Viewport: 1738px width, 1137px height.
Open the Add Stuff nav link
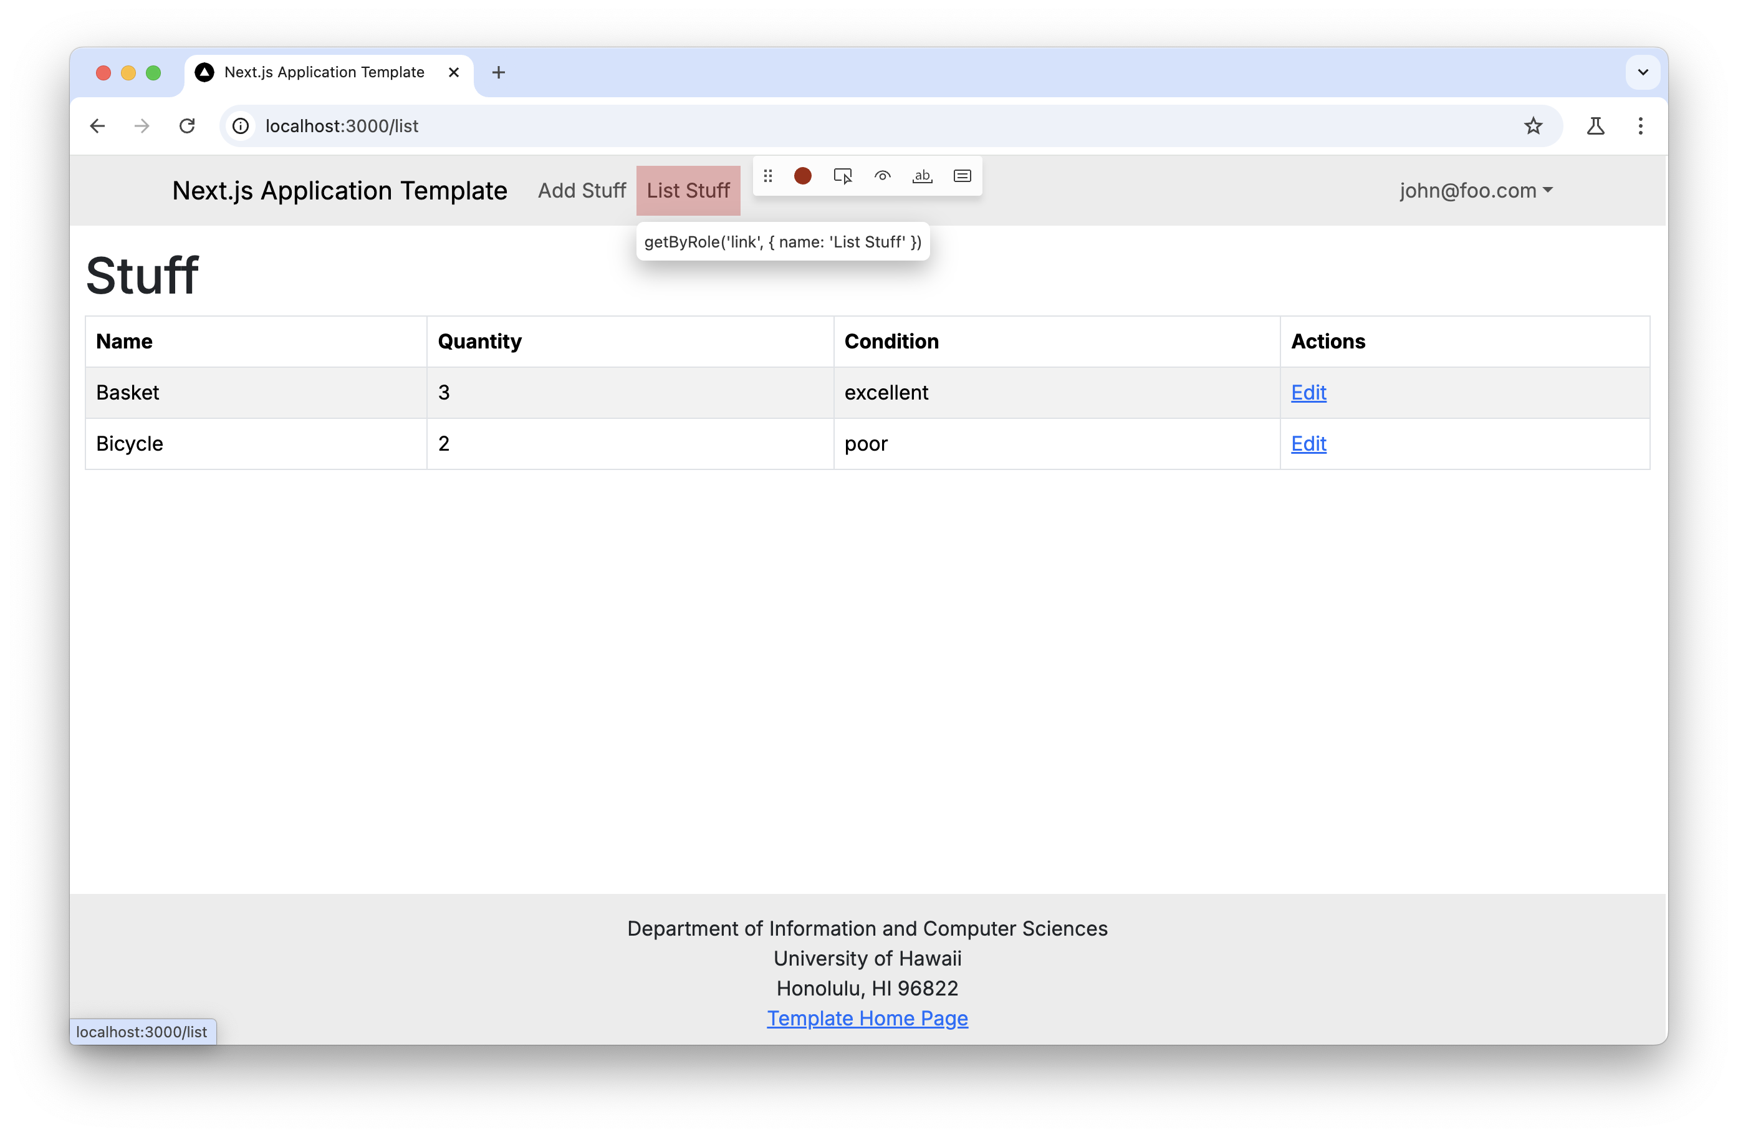click(x=581, y=191)
